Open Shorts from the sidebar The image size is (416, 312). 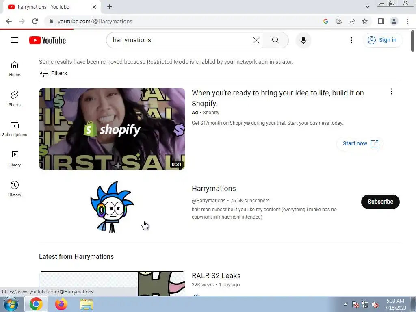coord(15,98)
